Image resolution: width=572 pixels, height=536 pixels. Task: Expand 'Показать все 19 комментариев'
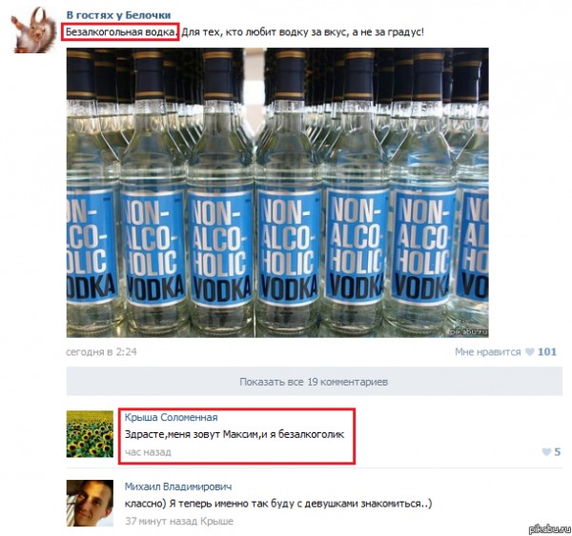pyautogui.click(x=314, y=382)
